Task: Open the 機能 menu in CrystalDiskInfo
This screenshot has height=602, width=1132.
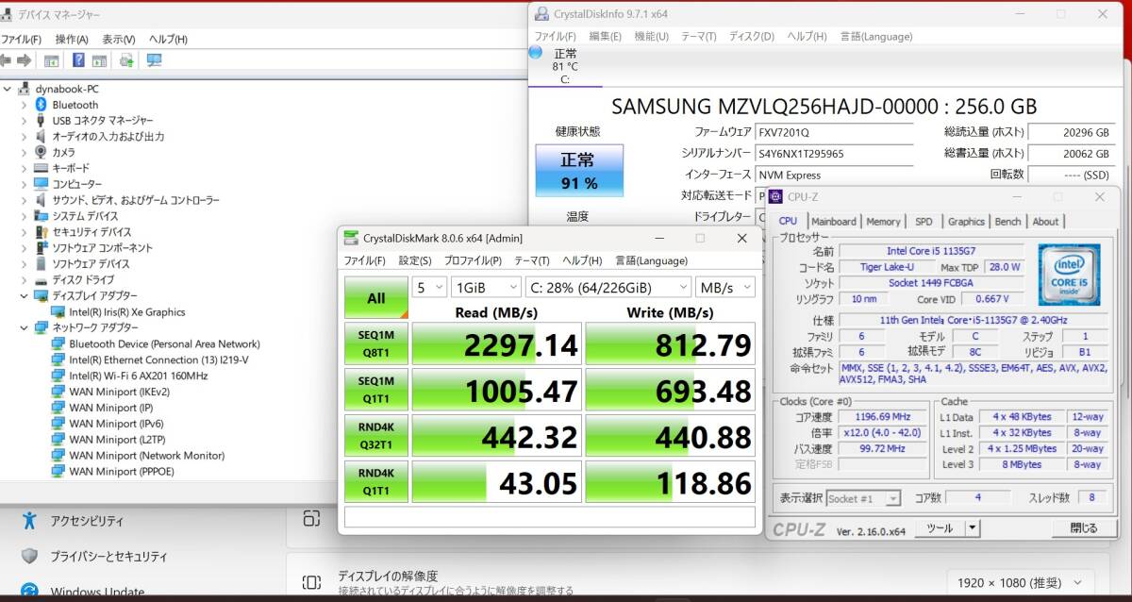Action: [653, 36]
